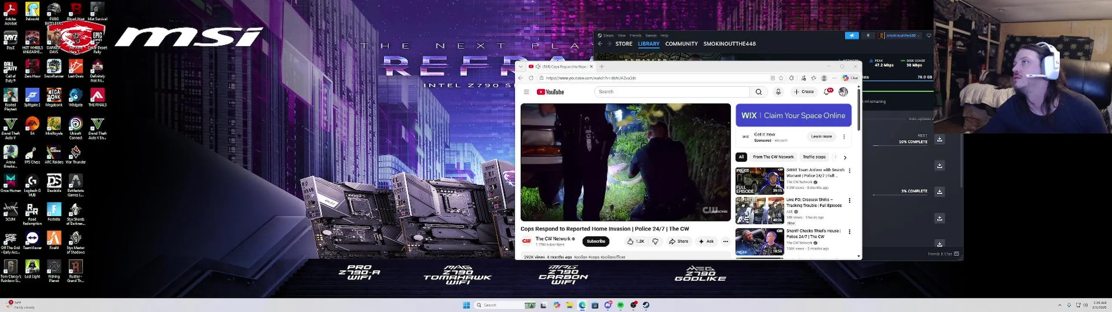Open YouTube notifications bell
1112x312 pixels.
(827, 91)
